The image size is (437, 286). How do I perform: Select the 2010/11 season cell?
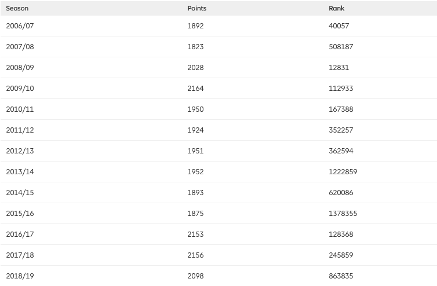coord(20,109)
